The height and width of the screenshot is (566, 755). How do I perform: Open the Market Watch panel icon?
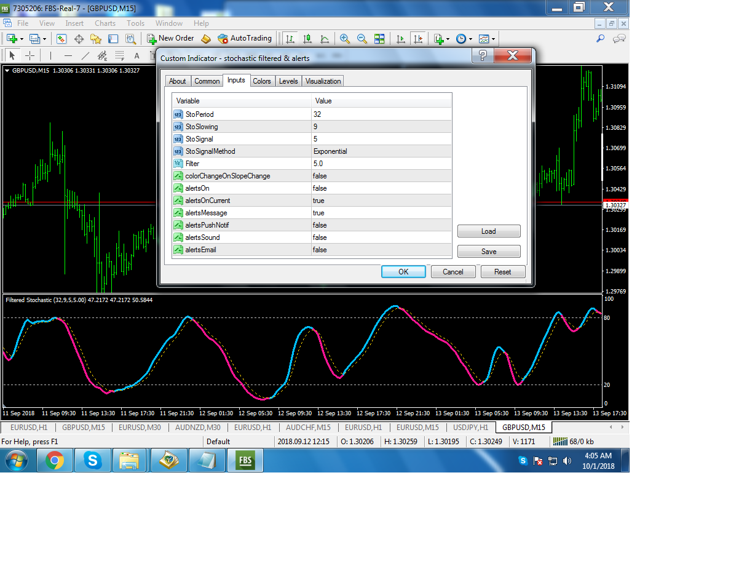point(61,39)
